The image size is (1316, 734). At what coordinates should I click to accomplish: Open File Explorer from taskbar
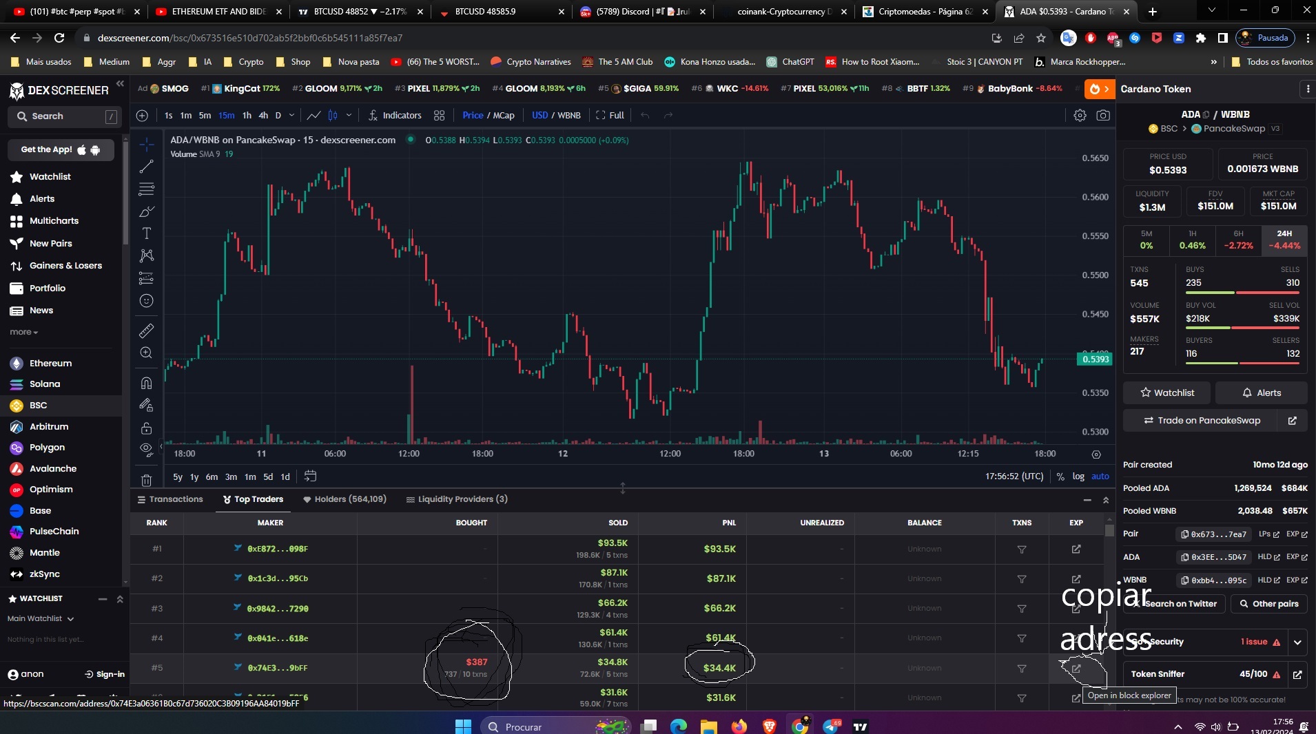[x=708, y=726]
